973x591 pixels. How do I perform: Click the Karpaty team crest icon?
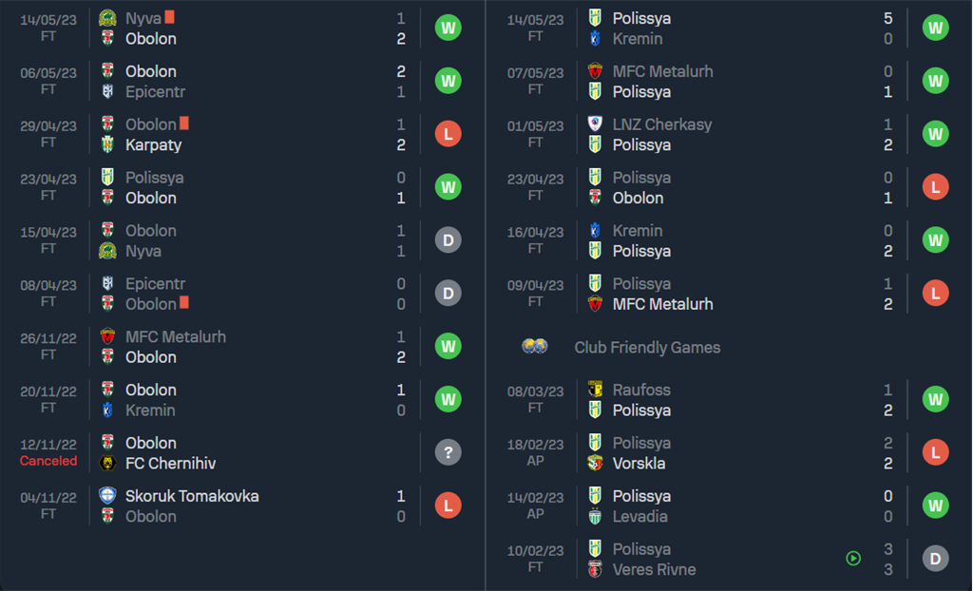coord(107,145)
